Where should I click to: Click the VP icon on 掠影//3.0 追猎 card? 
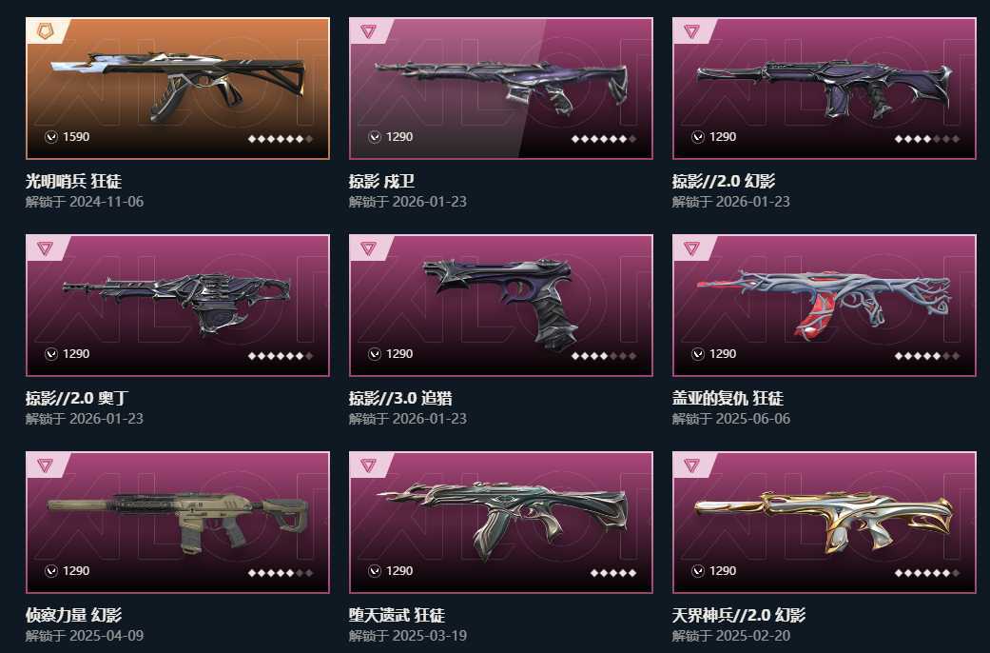(x=375, y=354)
